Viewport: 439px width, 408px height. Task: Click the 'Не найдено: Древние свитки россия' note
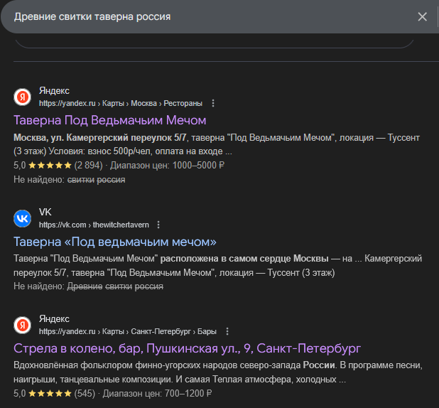[88, 286]
